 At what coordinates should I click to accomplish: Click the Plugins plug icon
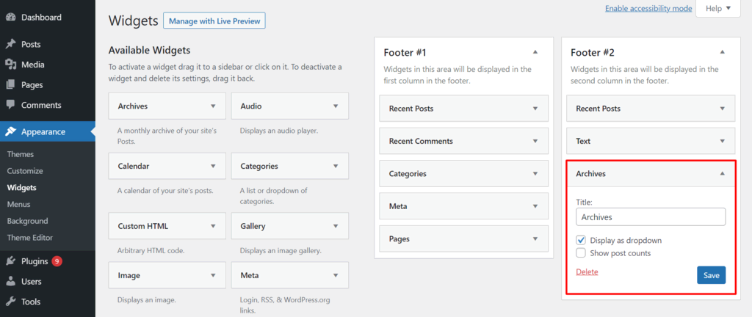pos(10,260)
